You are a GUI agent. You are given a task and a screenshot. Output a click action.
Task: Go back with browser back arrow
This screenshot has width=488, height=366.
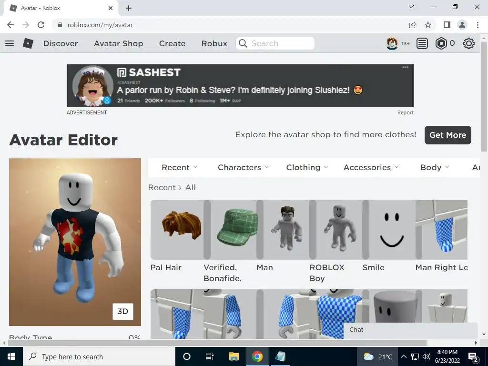(10, 25)
